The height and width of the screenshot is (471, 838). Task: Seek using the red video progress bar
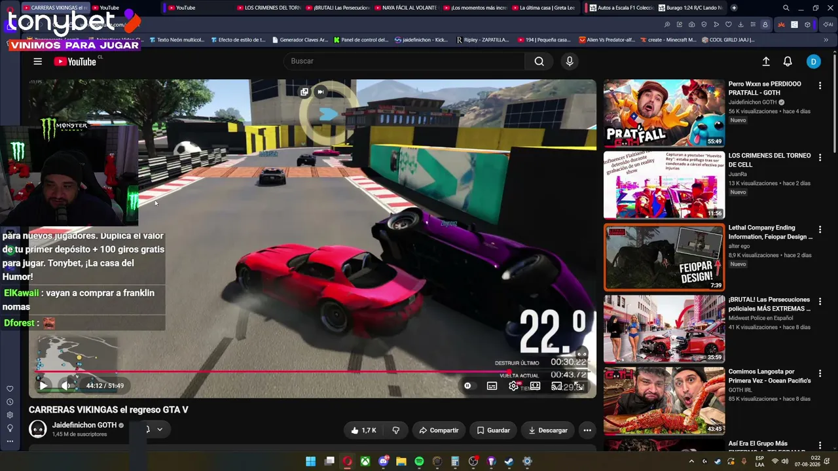coord(312,372)
